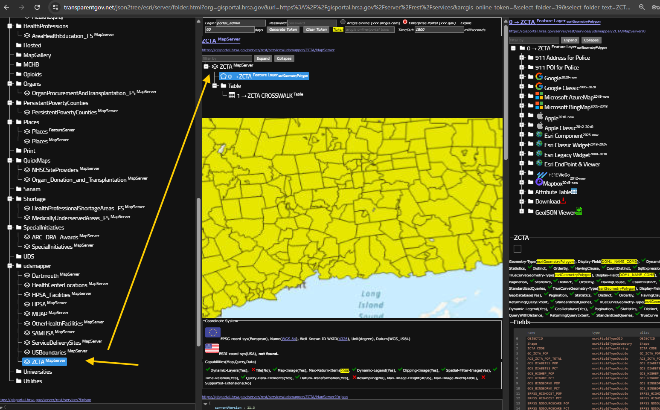Click the red Download arrow icon

564,201
